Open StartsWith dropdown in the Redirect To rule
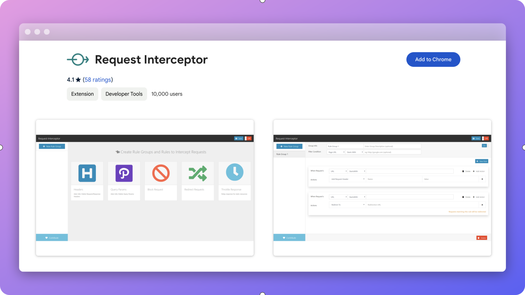 (x=357, y=197)
